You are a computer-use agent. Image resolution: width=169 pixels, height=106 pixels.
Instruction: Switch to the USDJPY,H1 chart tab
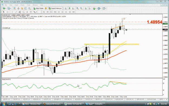[x=6, y=99]
